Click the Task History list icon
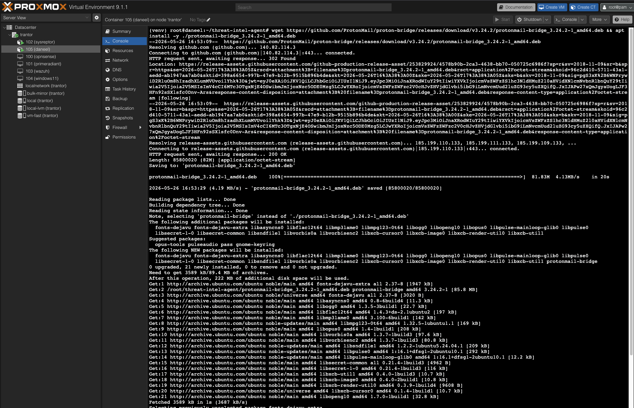The width and height of the screenshot is (634, 408). pyautogui.click(x=108, y=89)
